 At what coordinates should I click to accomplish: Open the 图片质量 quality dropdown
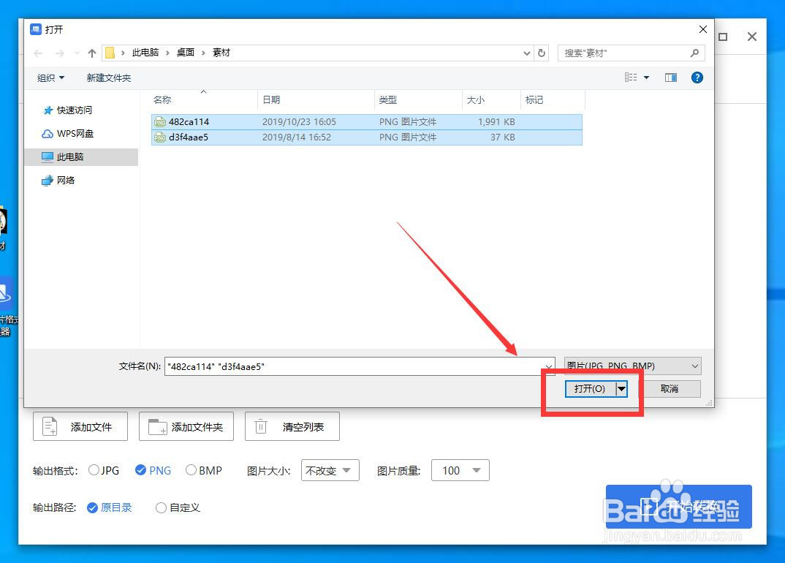(x=460, y=470)
